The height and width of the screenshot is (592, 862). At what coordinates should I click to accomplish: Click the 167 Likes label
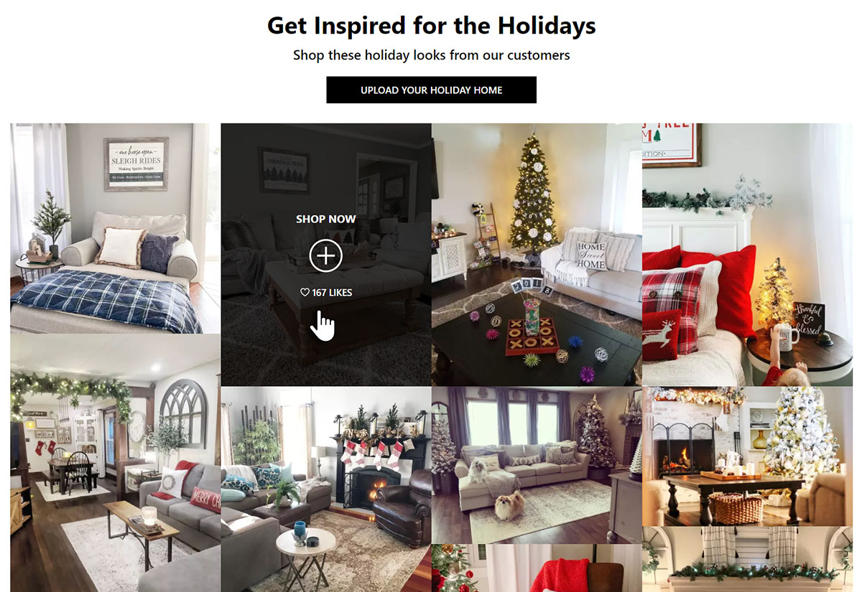pos(332,293)
